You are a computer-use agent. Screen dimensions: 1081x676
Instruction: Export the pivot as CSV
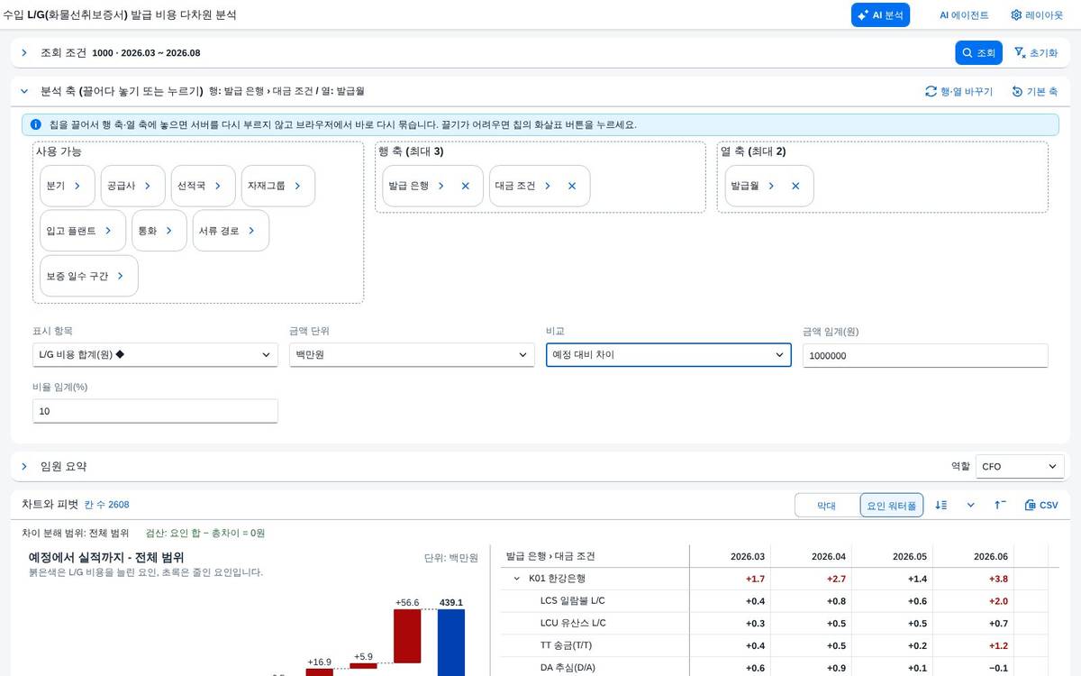1041,505
